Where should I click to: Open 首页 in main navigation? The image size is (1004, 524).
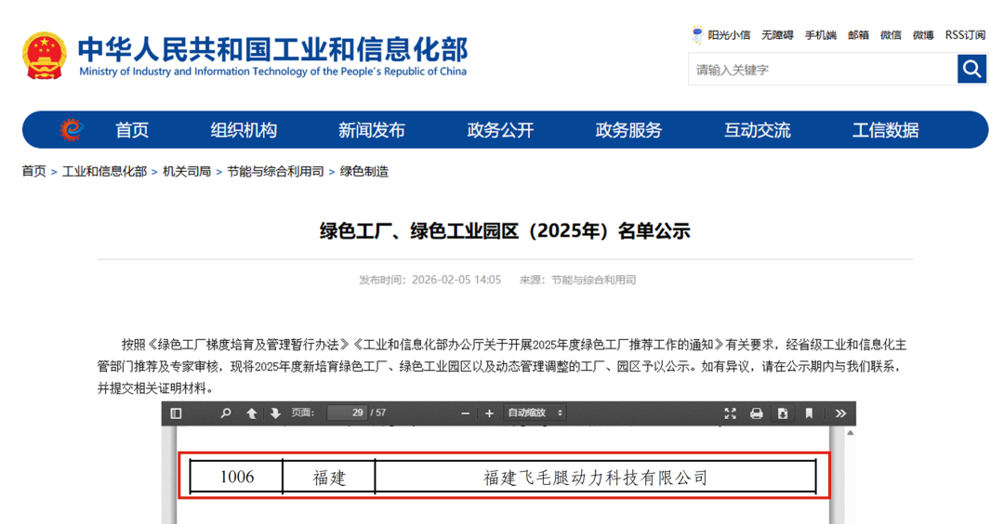[x=132, y=130]
